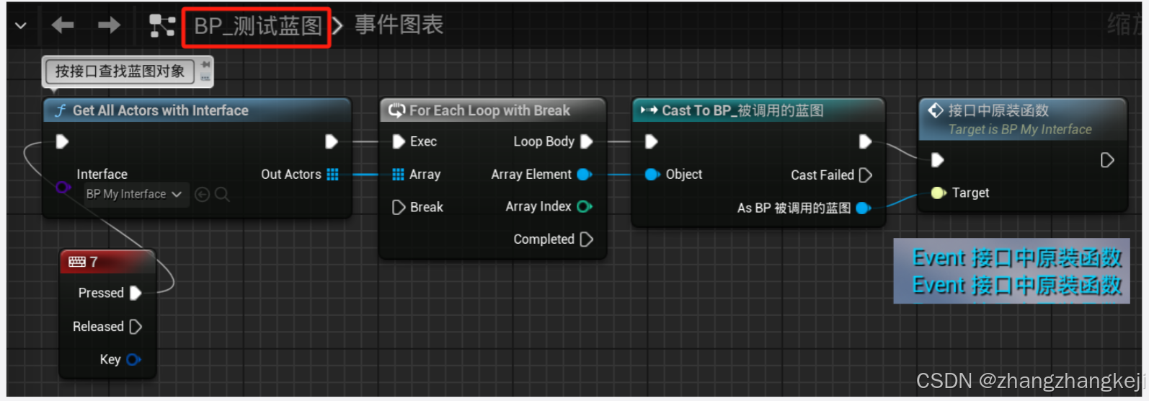The width and height of the screenshot is (1149, 401).
Task: Open BP_测试蓝图 breadcrumb link
Action: [x=257, y=27]
